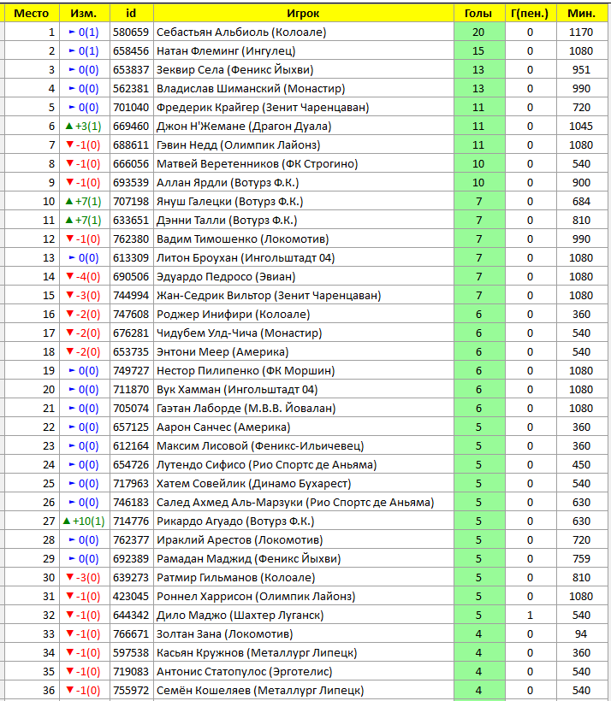
Task: Click the green up arrow for Януш Галецки
Action: click(x=69, y=201)
